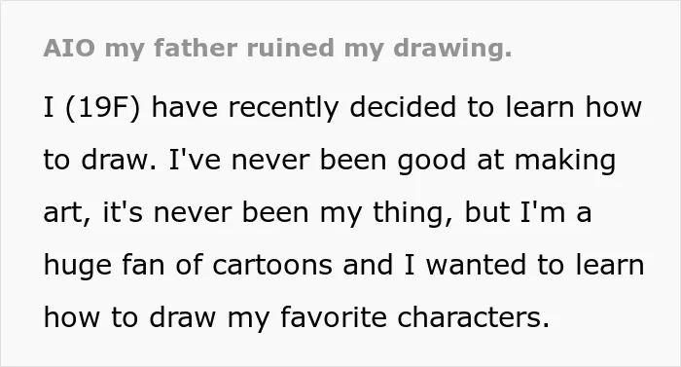Click the word "father" in the heading
The width and height of the screenshot is (681, 367).
[196, 48]
